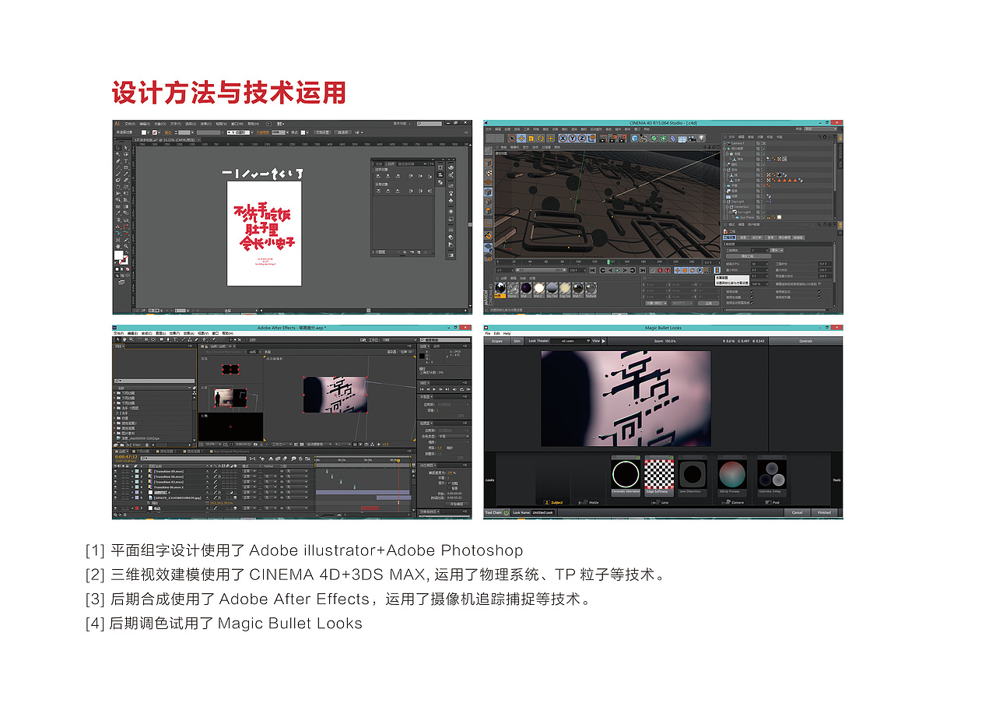Toggle autokeying button in Cinema 4D timeline

[x=660, y=270]
